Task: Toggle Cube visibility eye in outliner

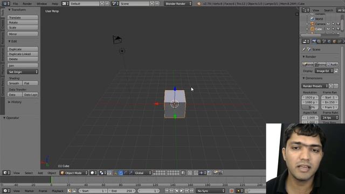Action: pyautogui.click(x=328, y=29)
